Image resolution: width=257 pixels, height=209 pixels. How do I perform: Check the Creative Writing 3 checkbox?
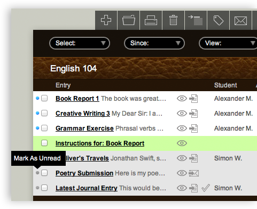coord(44,113)
